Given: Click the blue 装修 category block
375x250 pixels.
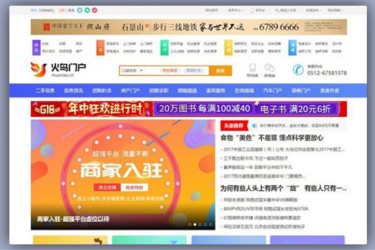Looking at the screenshot, I should coord(292,47).
